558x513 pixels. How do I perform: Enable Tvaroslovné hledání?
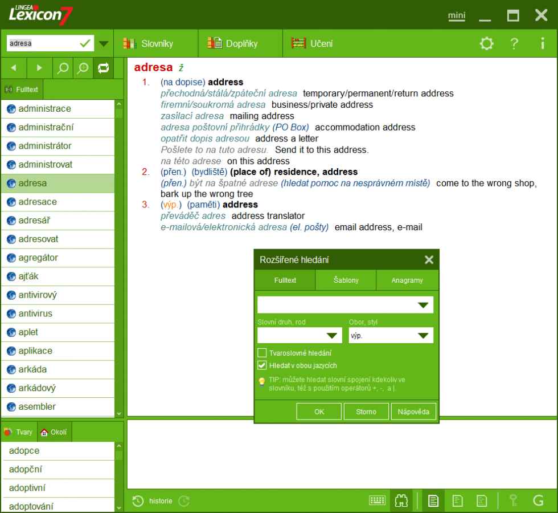coord(262,352)
